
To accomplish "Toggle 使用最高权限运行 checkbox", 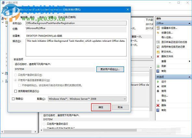I will (16, 91).
